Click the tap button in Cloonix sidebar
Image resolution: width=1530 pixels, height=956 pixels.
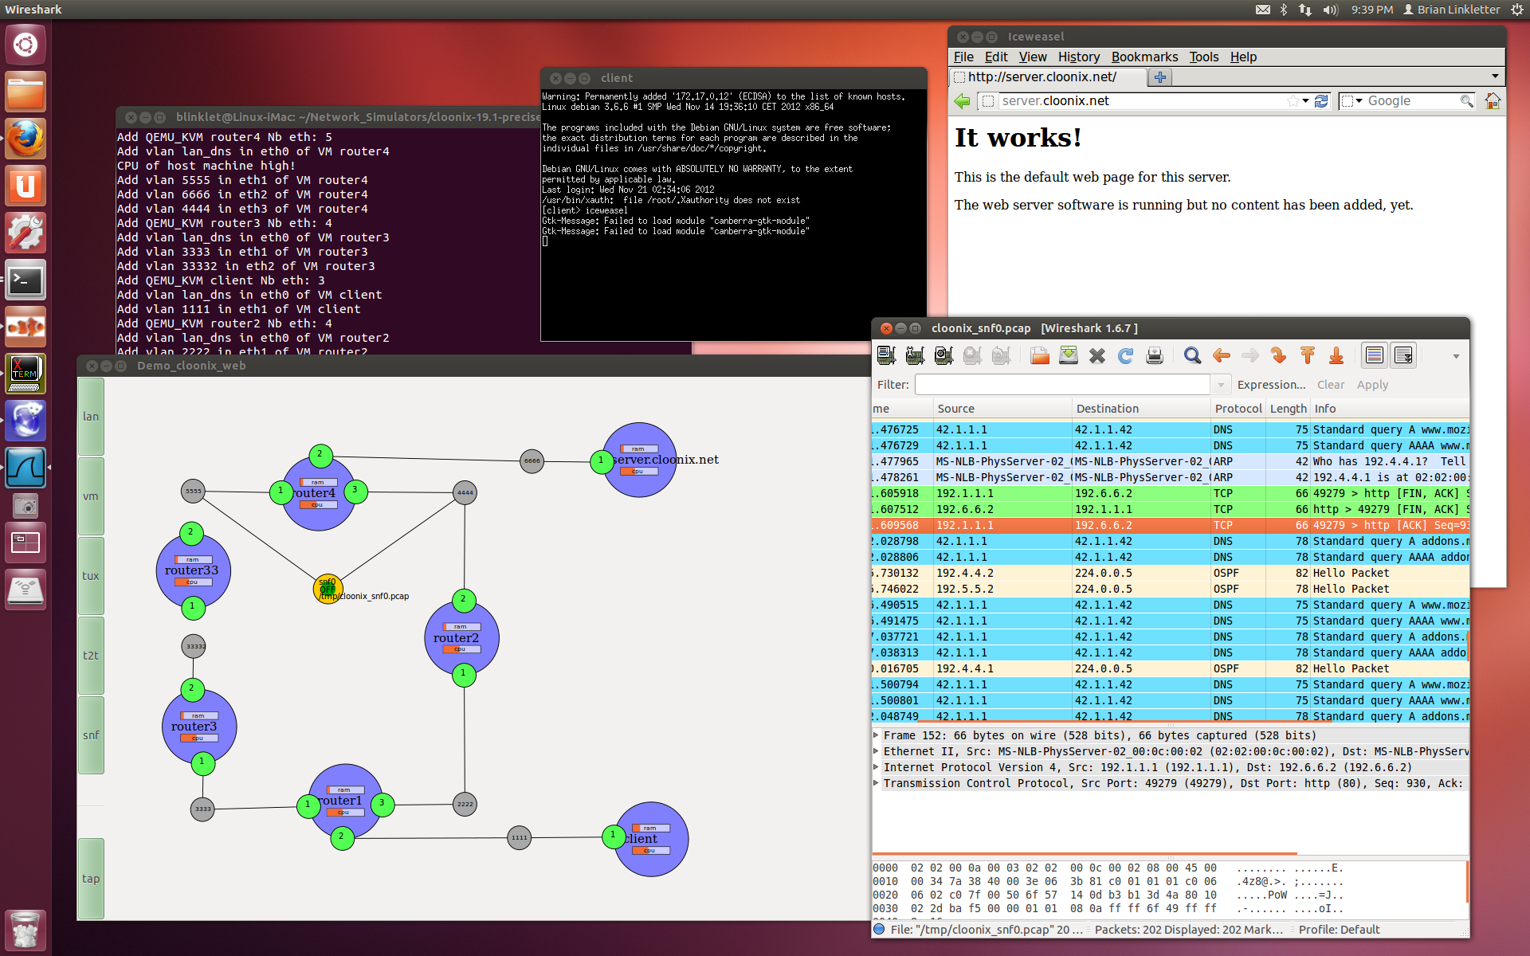click(x=91, y=879)
